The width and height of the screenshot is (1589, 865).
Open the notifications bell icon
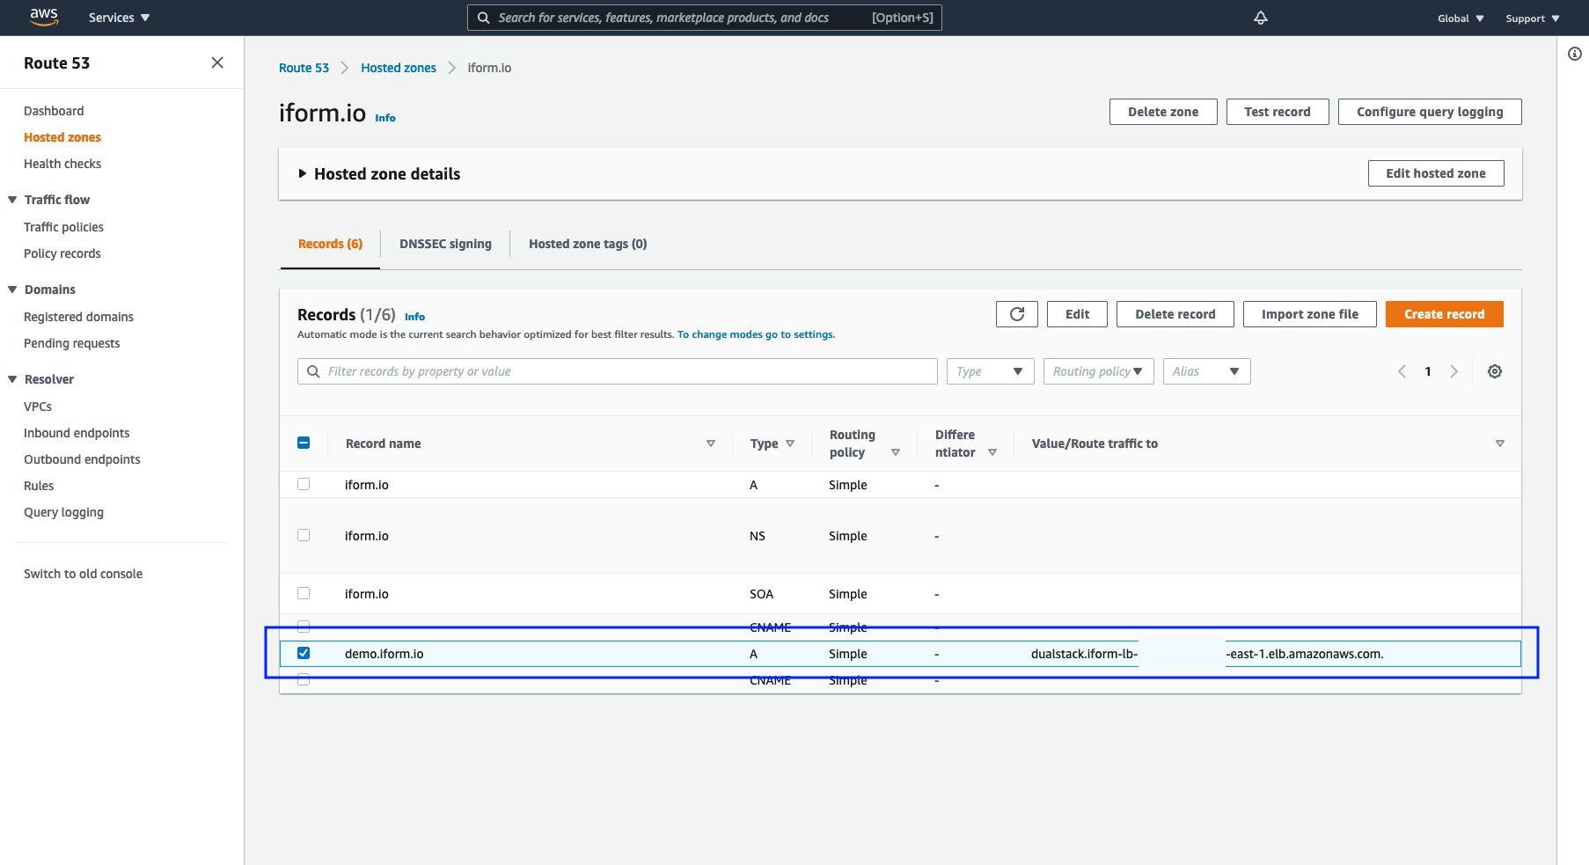pos(1261,18)
